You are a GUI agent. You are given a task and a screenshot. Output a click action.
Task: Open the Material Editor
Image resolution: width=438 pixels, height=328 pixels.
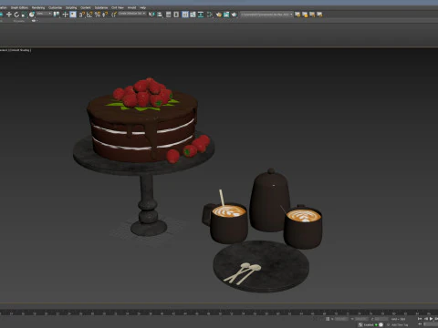click(x=210, y=15)
